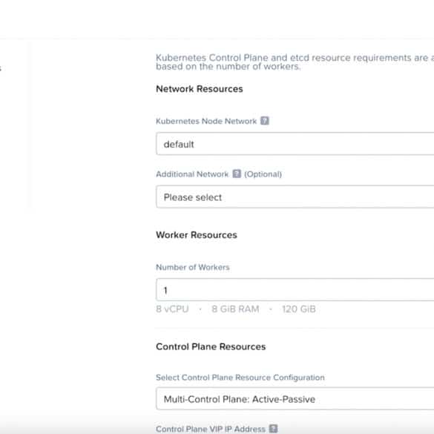
Task: Select the Network Resources heading
Action: tap(200, 89)
